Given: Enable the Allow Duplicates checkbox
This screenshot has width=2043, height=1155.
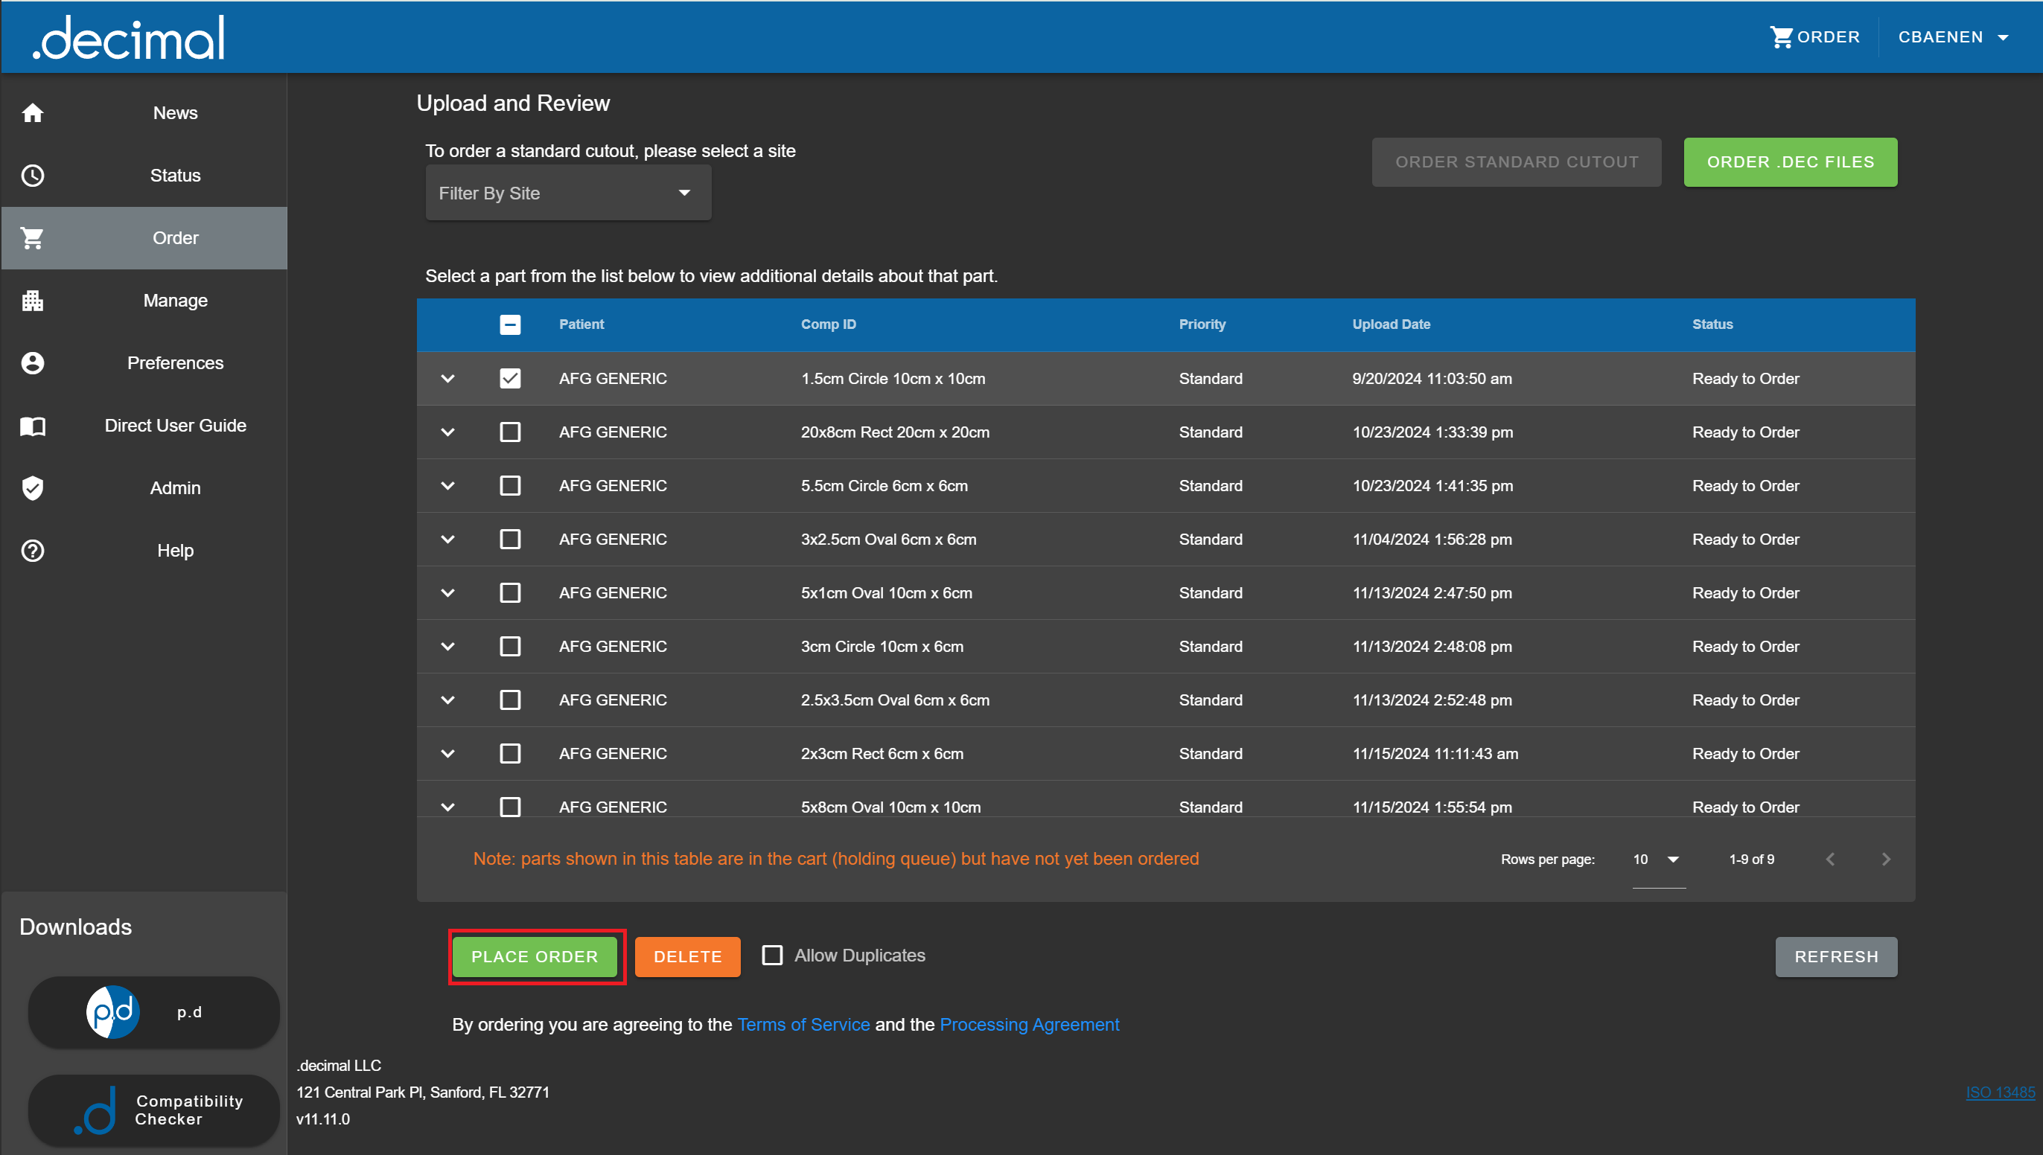Looking at the screenshot, I should click(772, 955).
